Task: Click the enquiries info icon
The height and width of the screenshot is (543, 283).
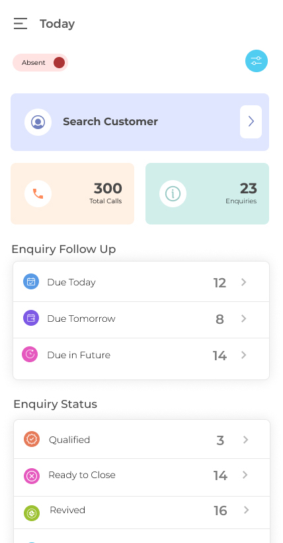Action: tap(173, 193)
